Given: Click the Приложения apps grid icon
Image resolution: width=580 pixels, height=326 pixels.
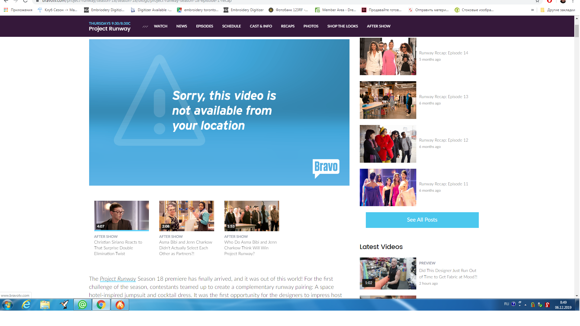Looking at the screenshot, I should 6,10.
